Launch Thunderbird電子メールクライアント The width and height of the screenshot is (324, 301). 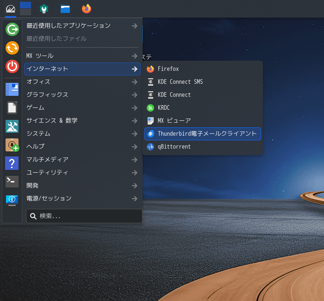203,134
